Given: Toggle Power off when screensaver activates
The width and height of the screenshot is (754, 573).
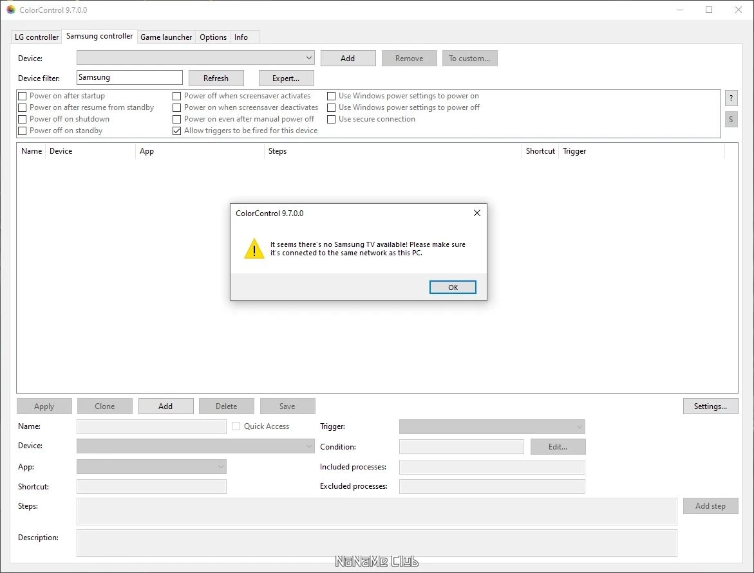Looking at the screenshot, I should [x=176, y=96].
